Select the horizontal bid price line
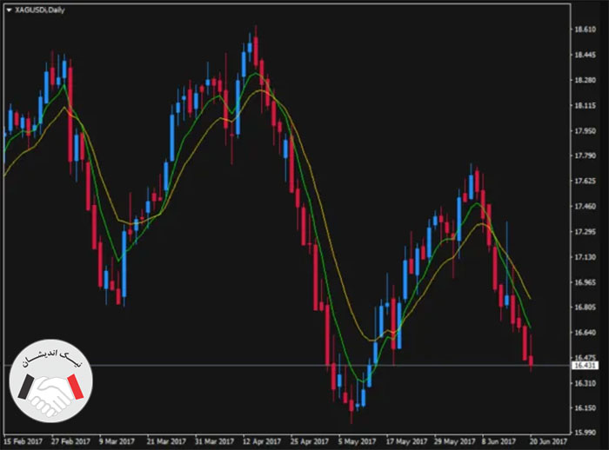609x450 pixels. 287,366
